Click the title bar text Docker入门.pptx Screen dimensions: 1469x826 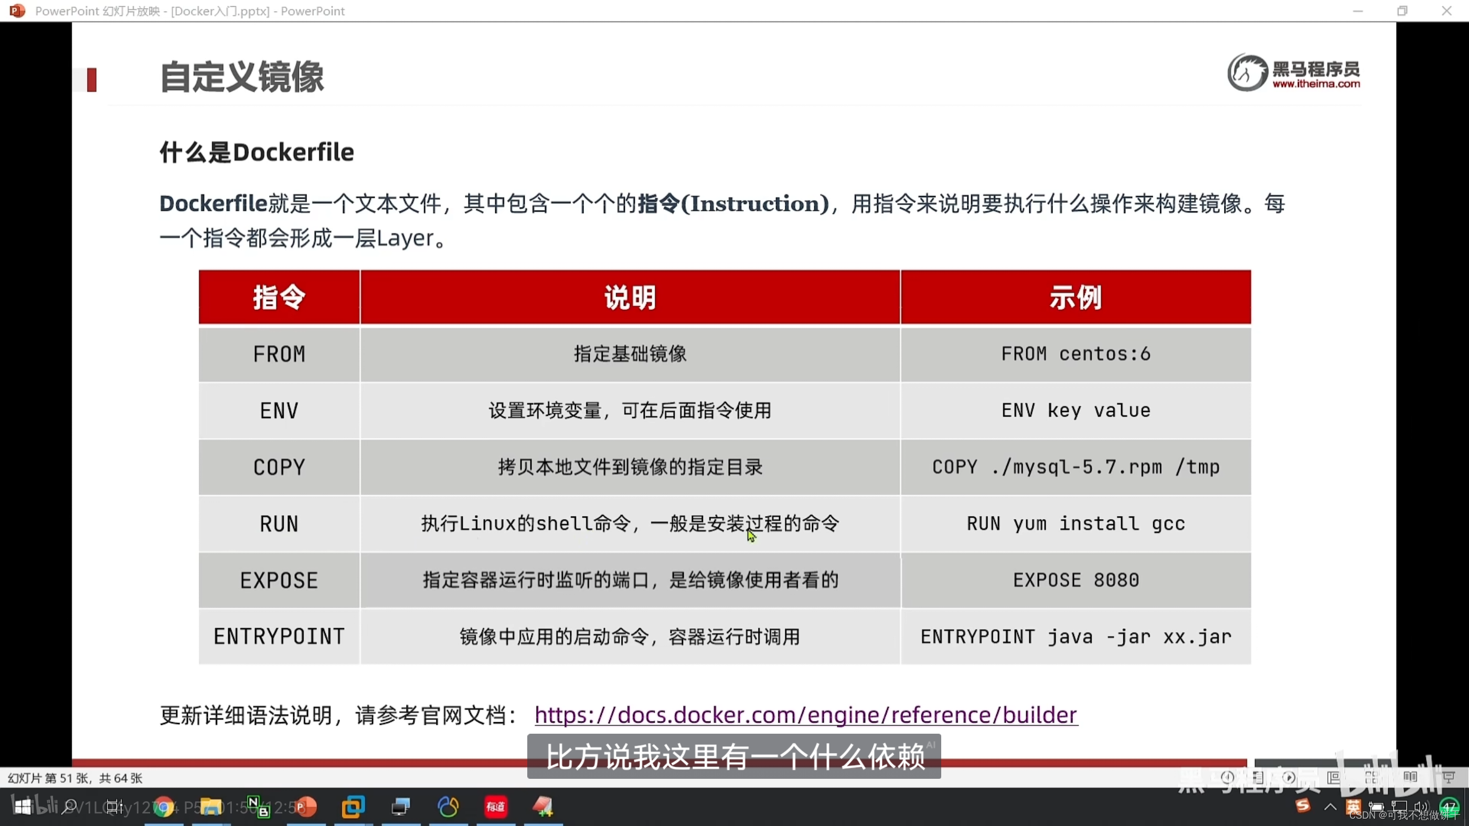click(x=220, y=11)
